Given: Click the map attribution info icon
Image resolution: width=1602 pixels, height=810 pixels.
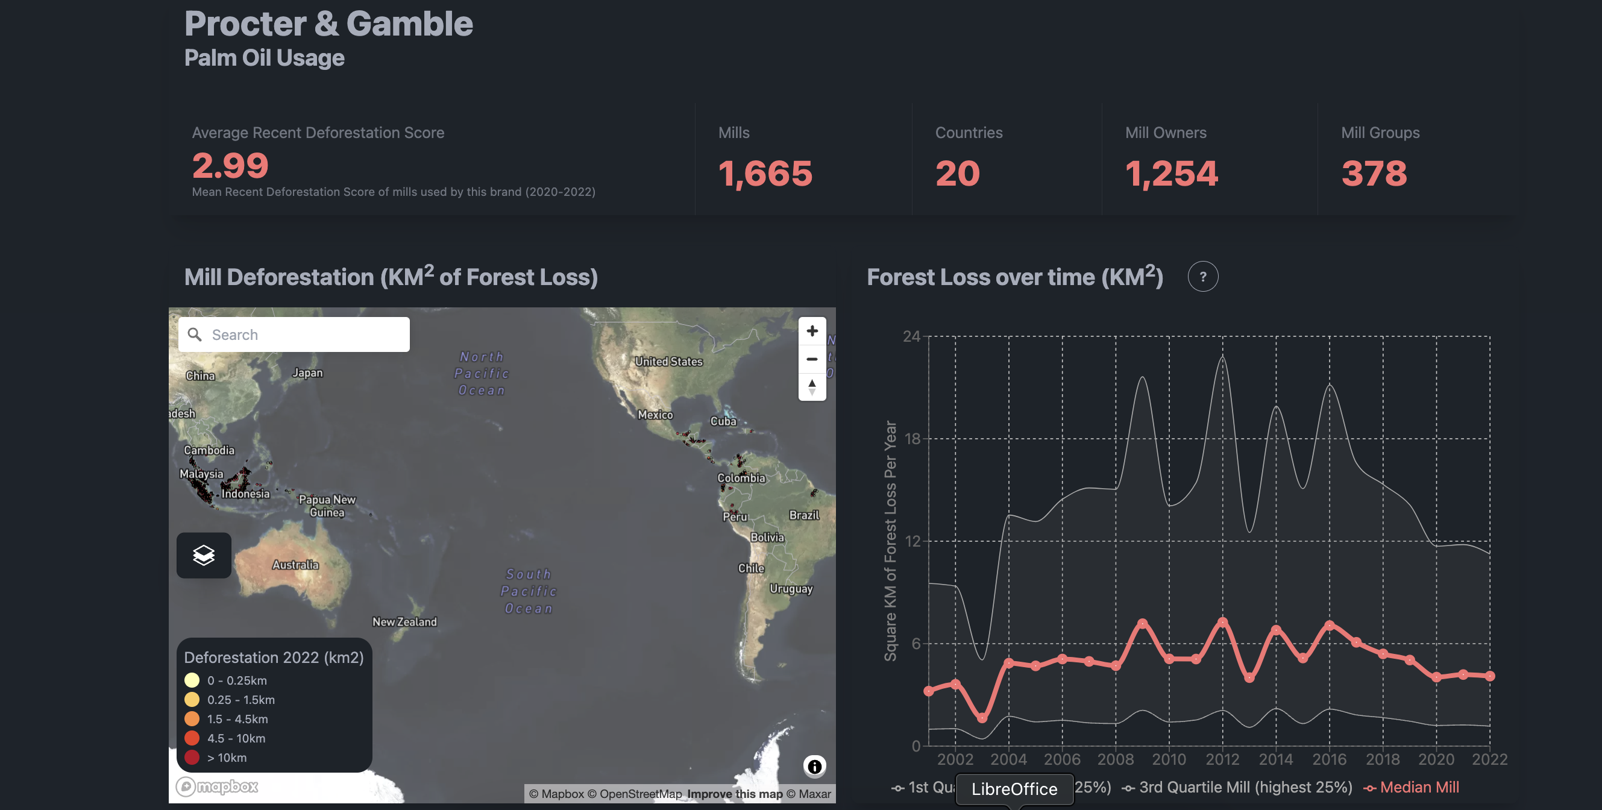Looking at the screenshot, I should coord(814,767).
